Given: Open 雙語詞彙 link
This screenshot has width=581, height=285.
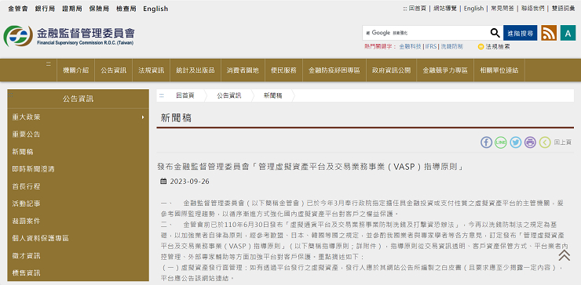Looking at the screenshot, I should click(563, 8).
